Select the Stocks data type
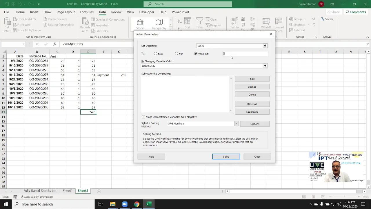The image size is (371, 209). click(x=140, y=24)
